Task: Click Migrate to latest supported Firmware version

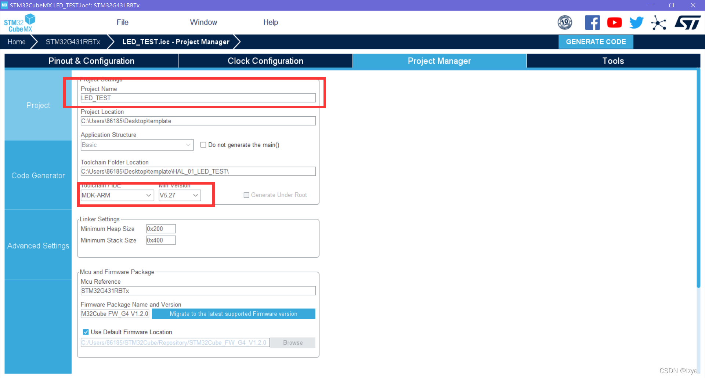Action: [x=234, y=314]
